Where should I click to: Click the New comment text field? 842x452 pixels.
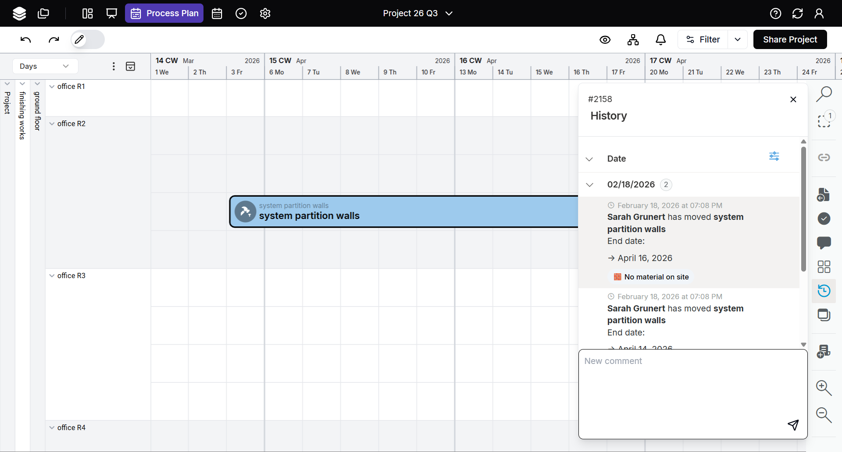[684, 385]
